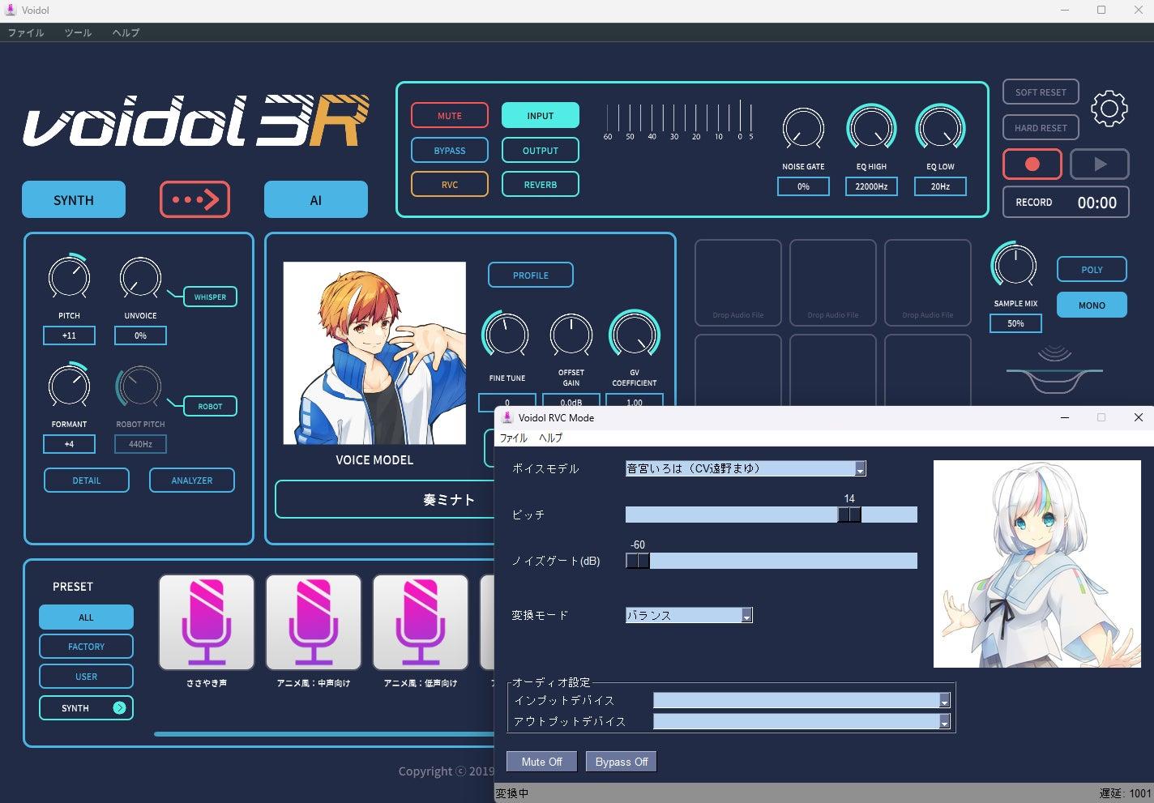Click the play button beside record
1154x803 pixels.
[1100, 164]
